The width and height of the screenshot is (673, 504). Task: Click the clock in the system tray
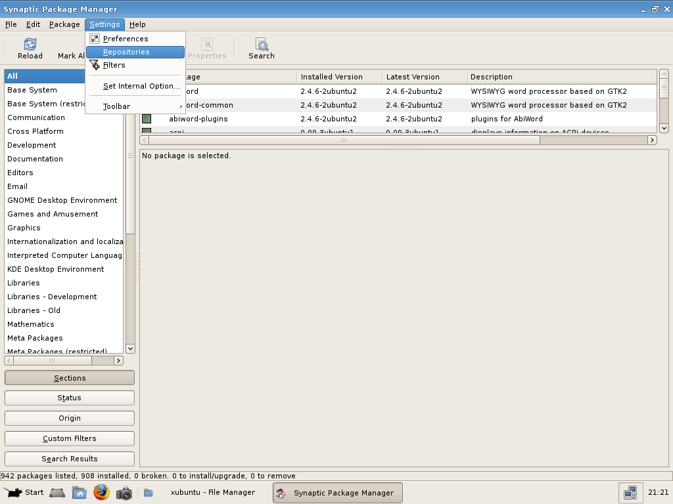pos(658,492)
